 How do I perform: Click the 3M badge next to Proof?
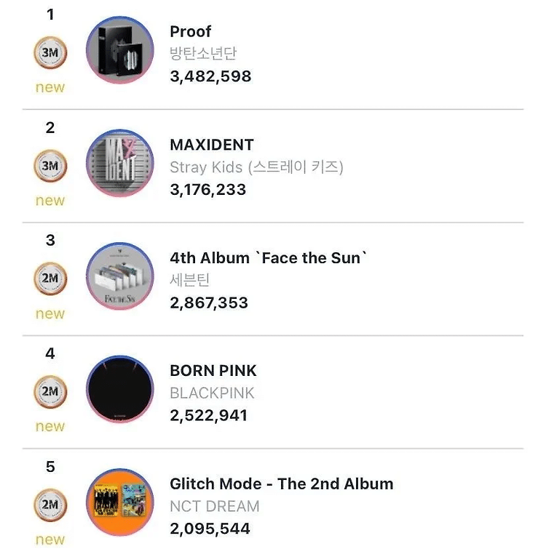(50, 52)
